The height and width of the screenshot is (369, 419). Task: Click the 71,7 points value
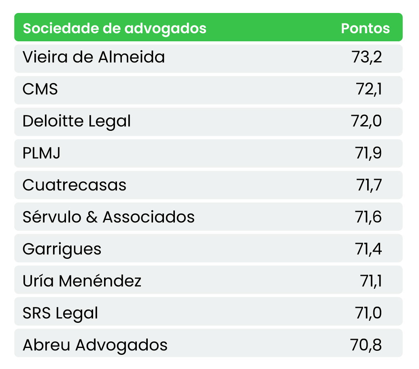369,185
